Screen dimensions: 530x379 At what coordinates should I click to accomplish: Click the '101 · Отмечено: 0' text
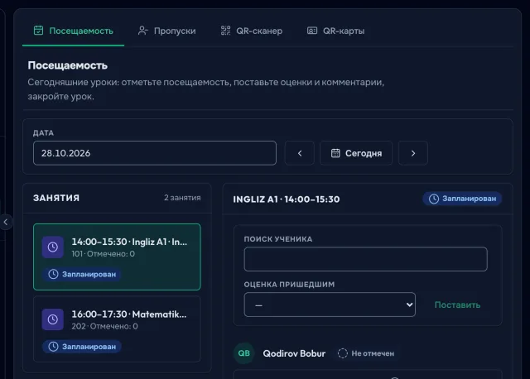(x=103, y=254)
